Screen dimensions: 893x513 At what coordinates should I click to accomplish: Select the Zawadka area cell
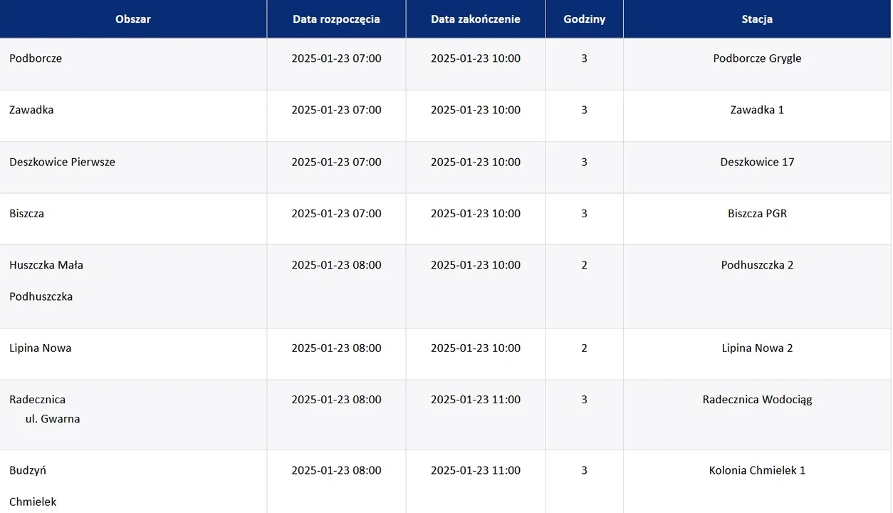point(31,110)
